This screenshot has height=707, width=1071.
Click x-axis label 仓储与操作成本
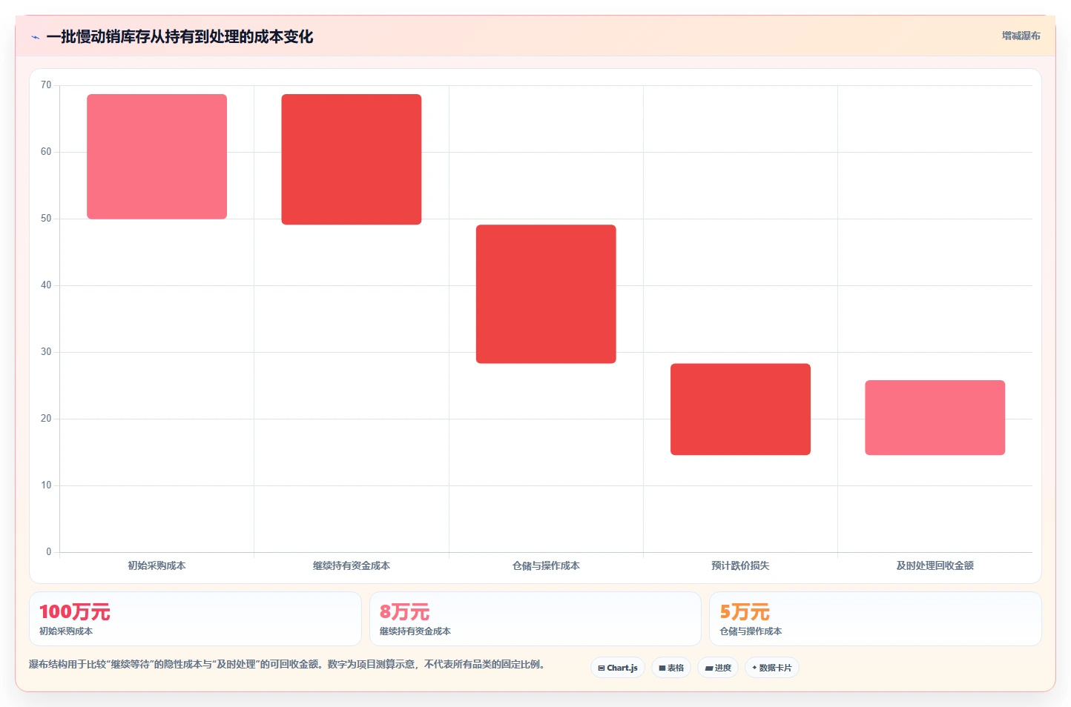[x=546, y=565]
